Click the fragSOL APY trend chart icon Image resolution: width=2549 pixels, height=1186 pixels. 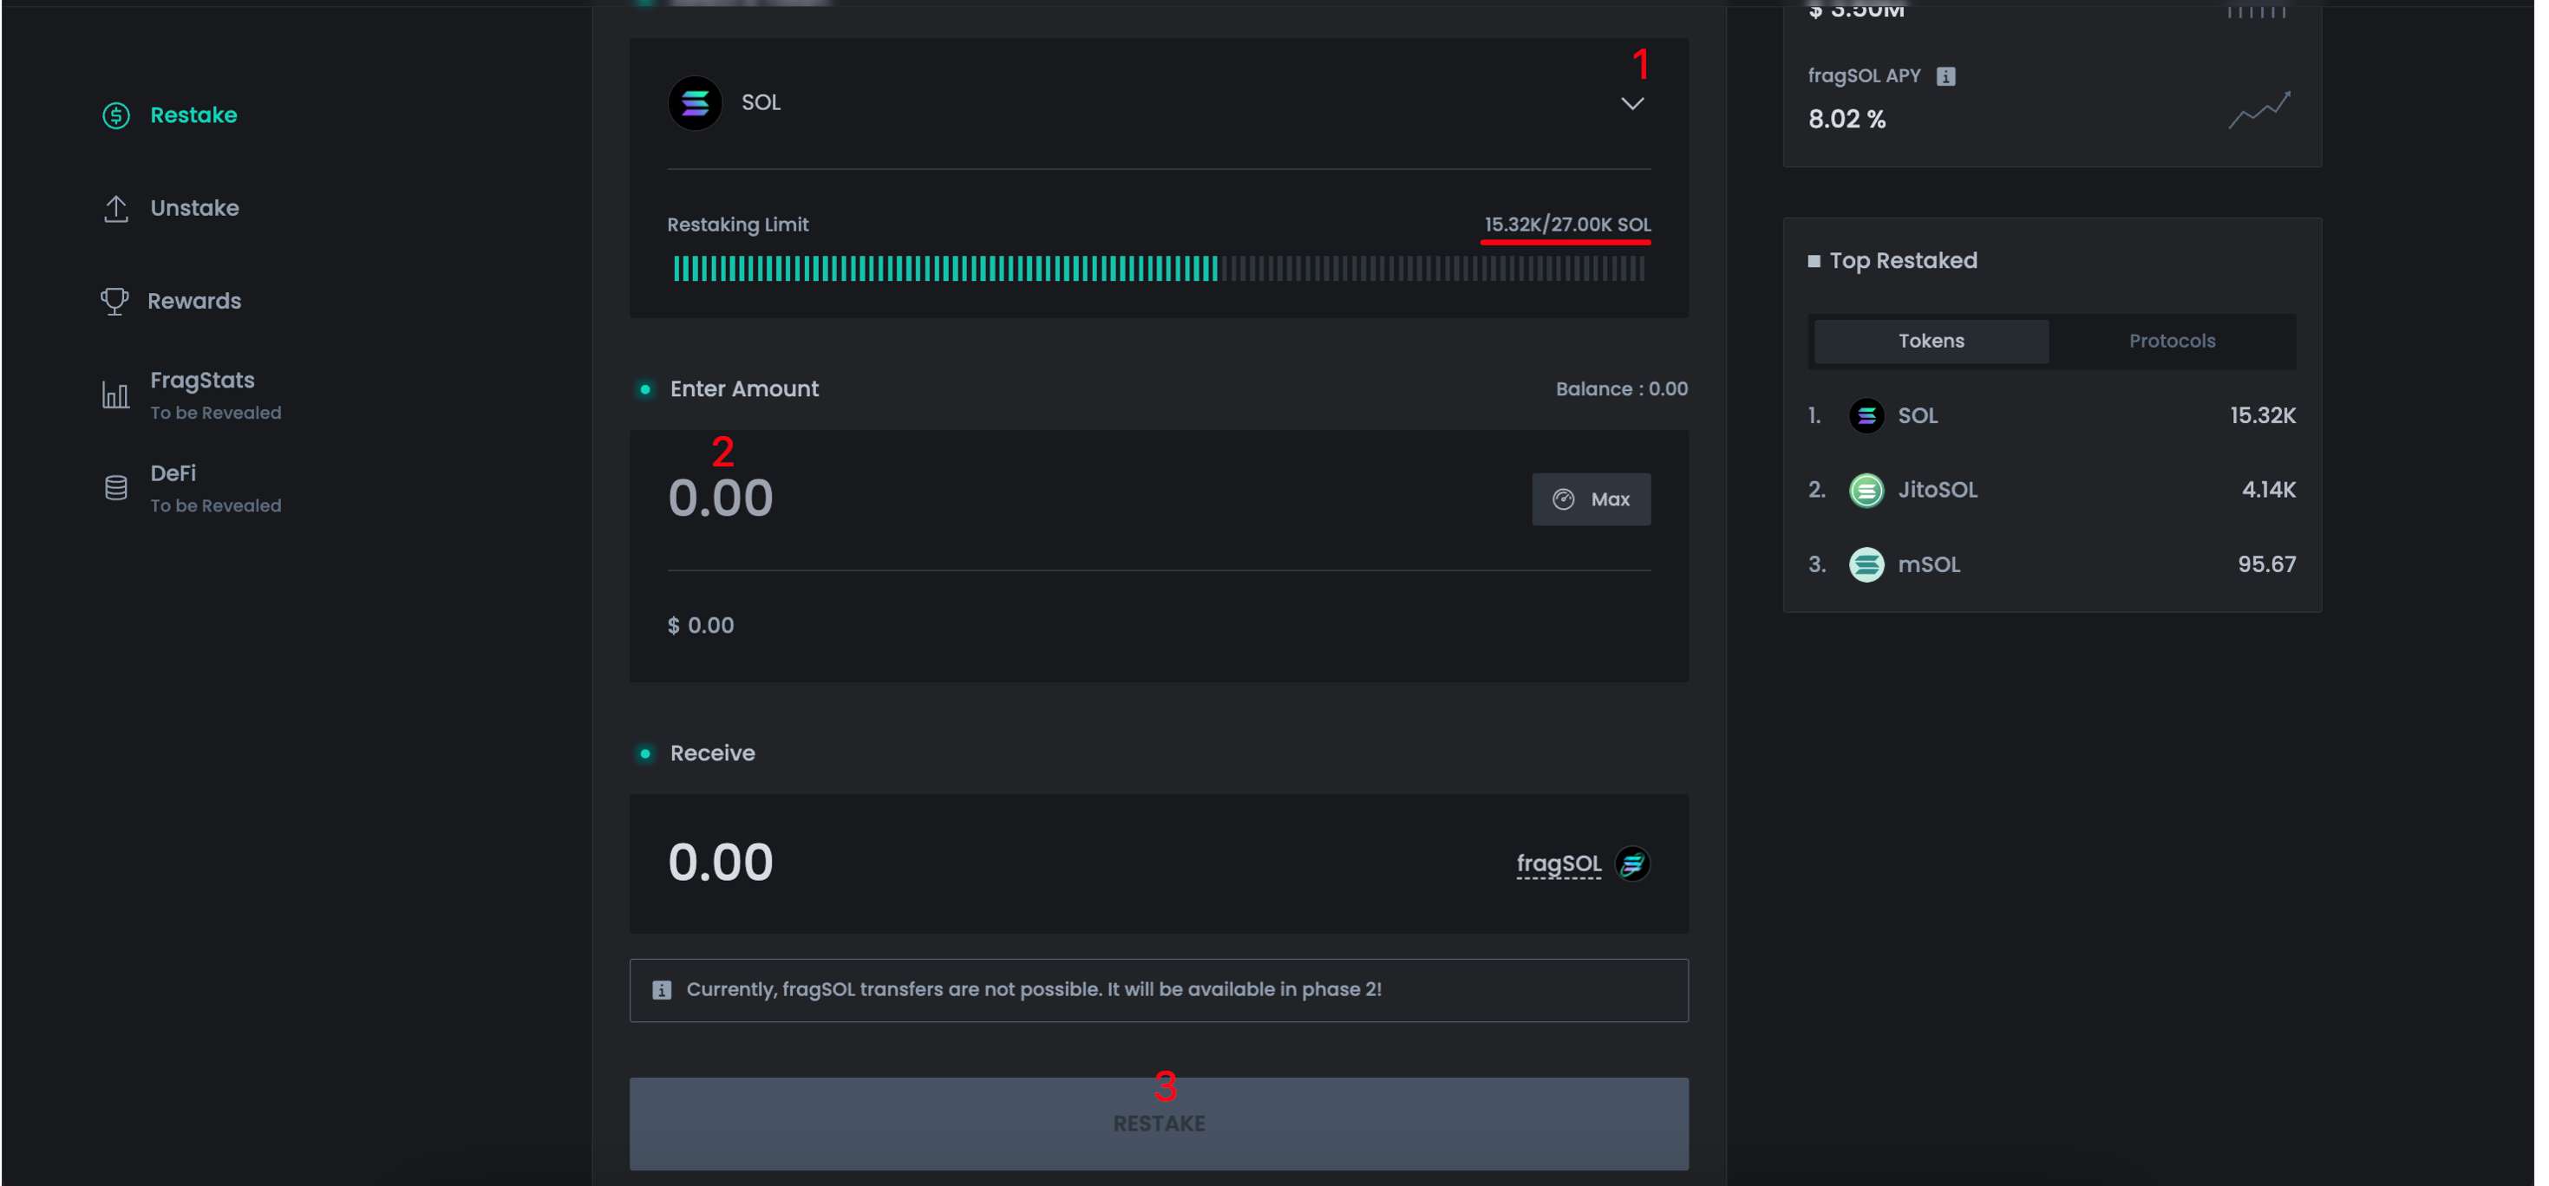point(2258,110)
